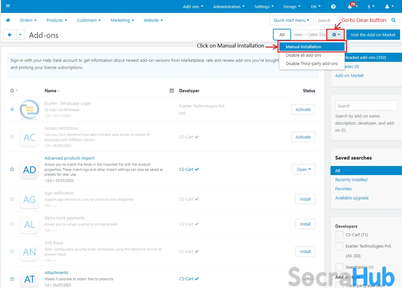
Task: Check the Ecarter Technologies developer filter
Action: click(339, 246)
